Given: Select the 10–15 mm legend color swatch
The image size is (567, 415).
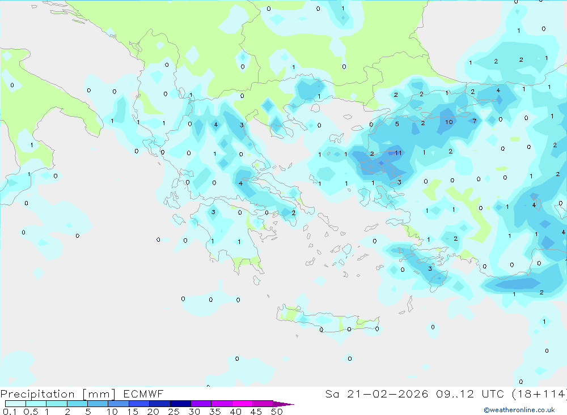Looking at the screenshot, I should pyautogui.click(x=119, y=404).
